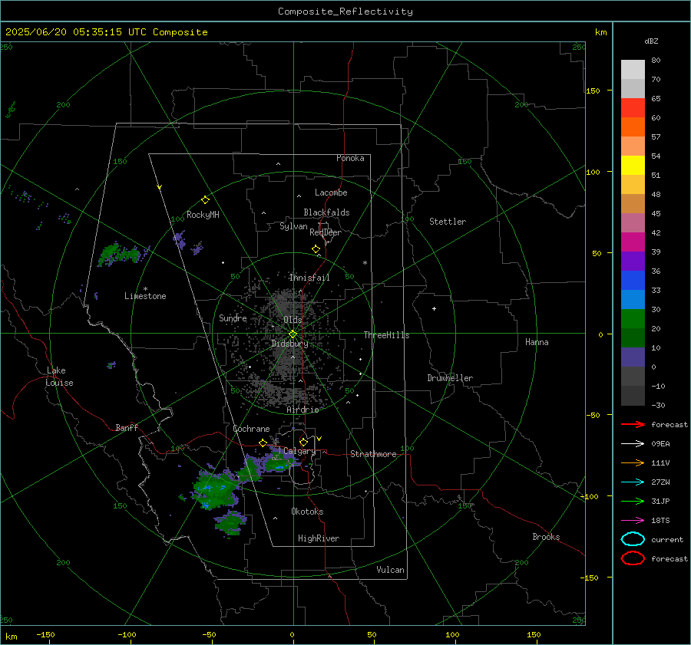Click the asterisk marker above Limestone
691x645 pixels.
[x=145, y=289]
